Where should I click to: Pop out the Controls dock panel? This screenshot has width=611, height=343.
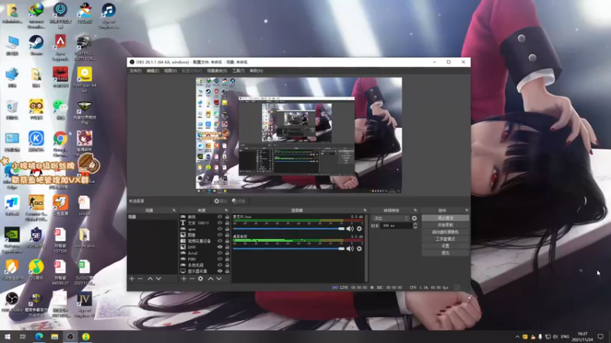point(467,210)
